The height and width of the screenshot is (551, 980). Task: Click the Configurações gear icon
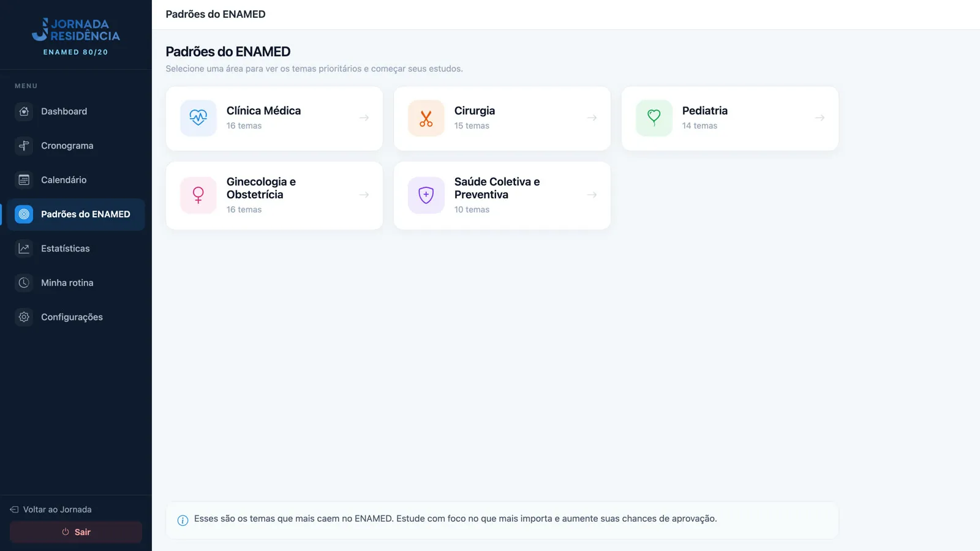[x=24, y=317]
